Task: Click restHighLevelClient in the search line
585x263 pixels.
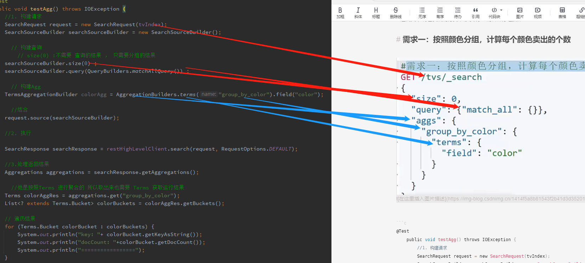Action: [137, 149]
